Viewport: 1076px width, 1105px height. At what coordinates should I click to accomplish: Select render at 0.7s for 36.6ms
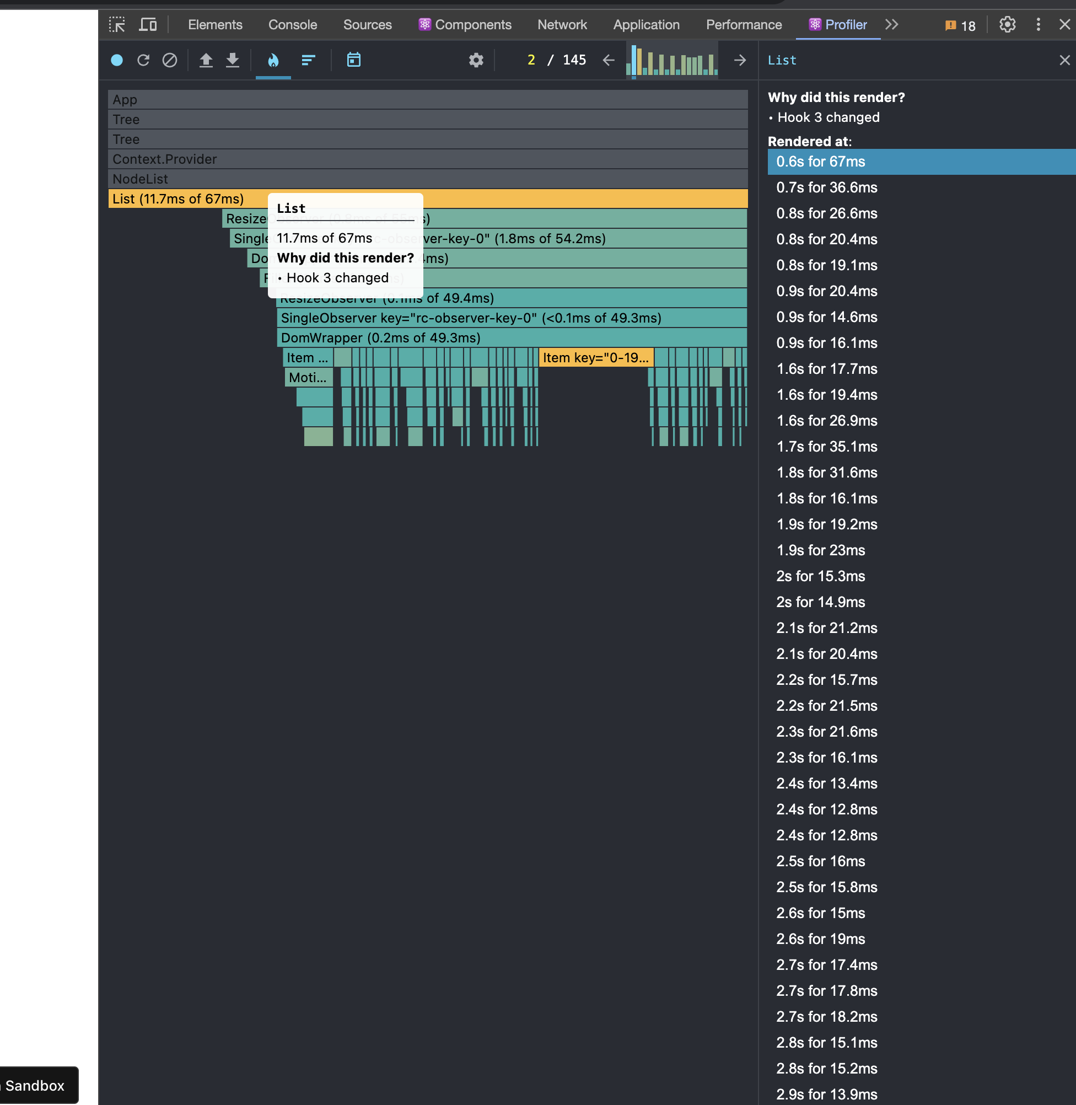826,187
